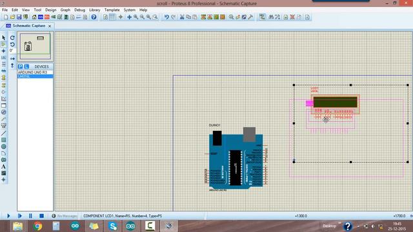Click the Block Move icon

210,17
